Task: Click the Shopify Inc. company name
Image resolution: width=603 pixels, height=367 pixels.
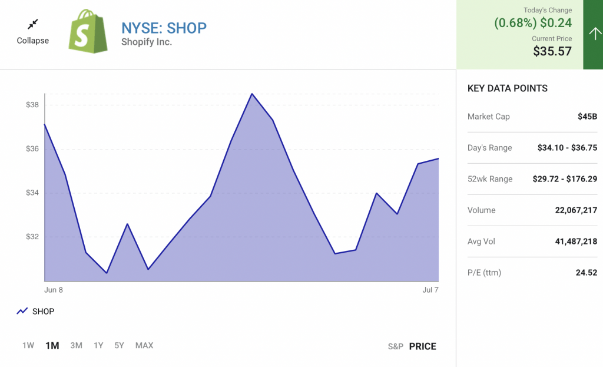Action: 147,42
